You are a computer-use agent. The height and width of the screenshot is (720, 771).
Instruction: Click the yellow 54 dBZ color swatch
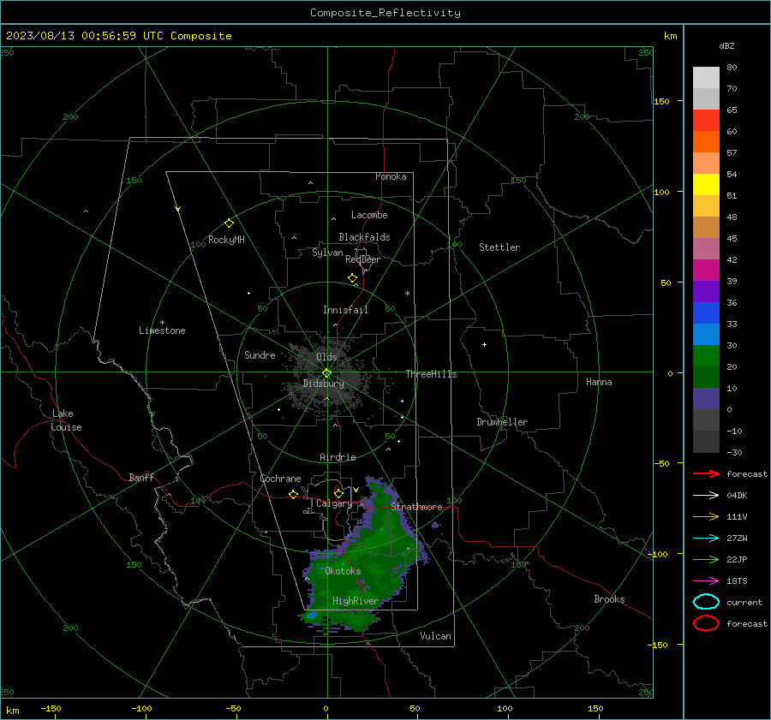pos(706,185)
